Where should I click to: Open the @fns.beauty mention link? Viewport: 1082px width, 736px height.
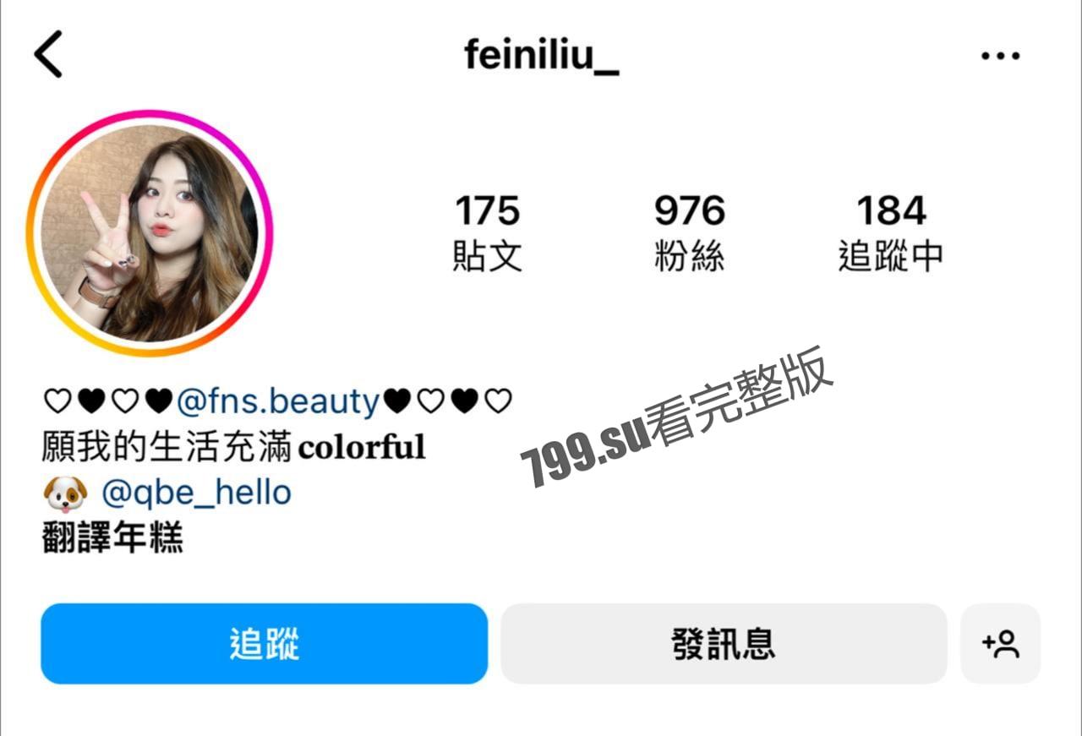click(278, 401)
